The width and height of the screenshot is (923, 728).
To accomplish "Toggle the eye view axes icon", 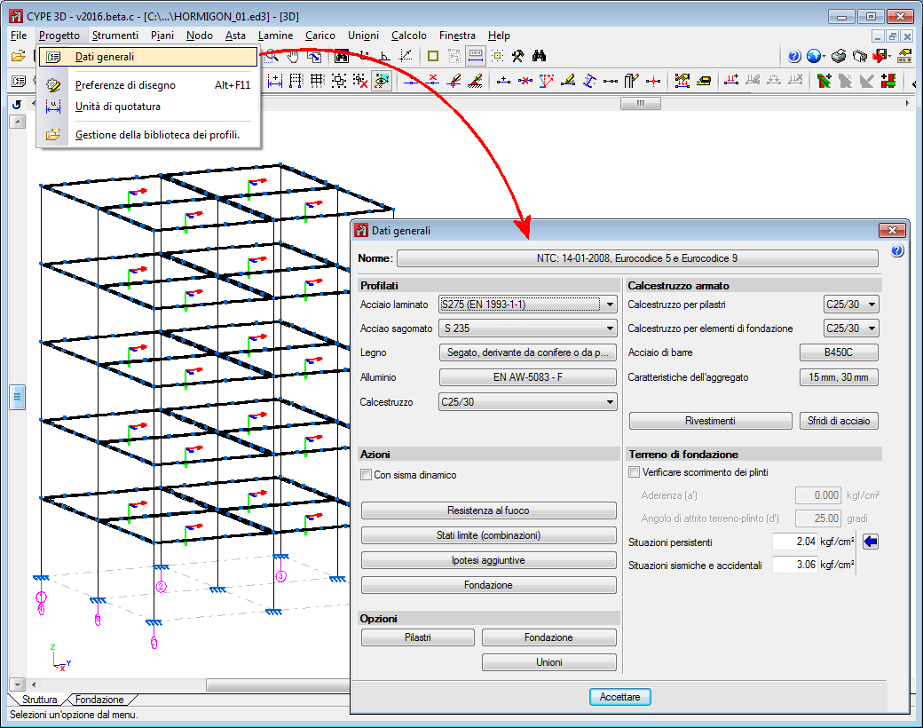I will pyautogui.click(x=382, y=81).
